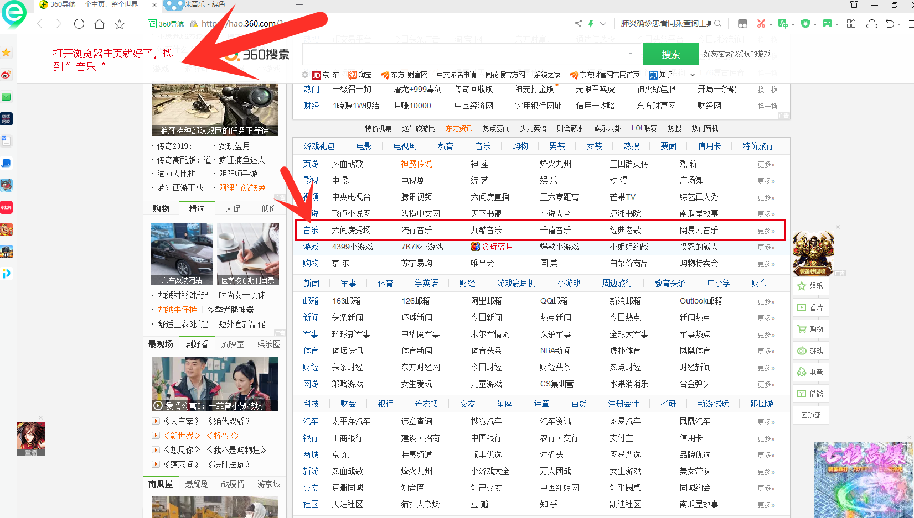Expand 更多 in the 音乐 row

pos(766,231)
